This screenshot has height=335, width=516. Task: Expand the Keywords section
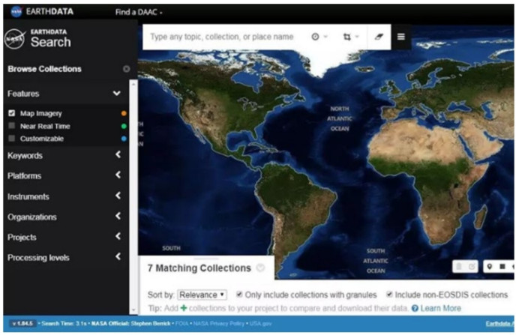point(118,154)
